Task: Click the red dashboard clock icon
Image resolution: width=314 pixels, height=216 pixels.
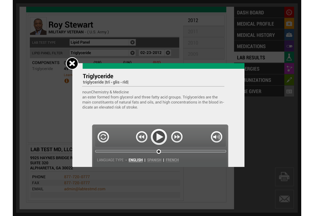Action: (x=289, y=12)
